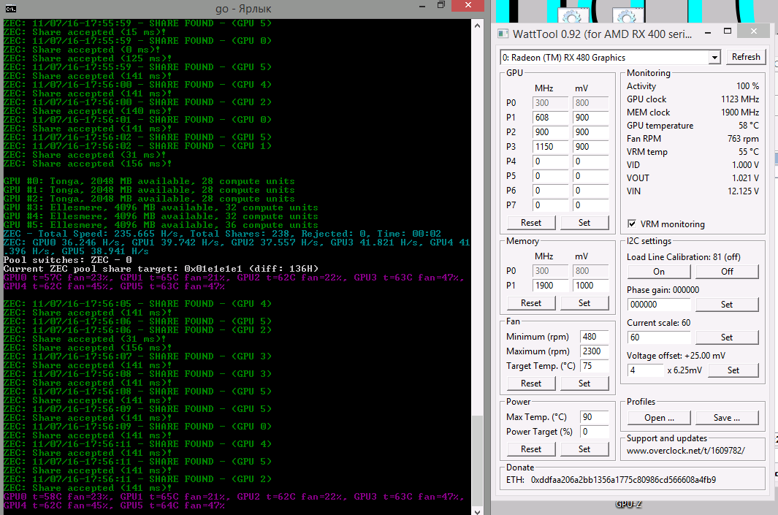The height and width of the screenshot is (515, 778).
Task: Click Phase gain input field
Action: (x=659, y=305)
